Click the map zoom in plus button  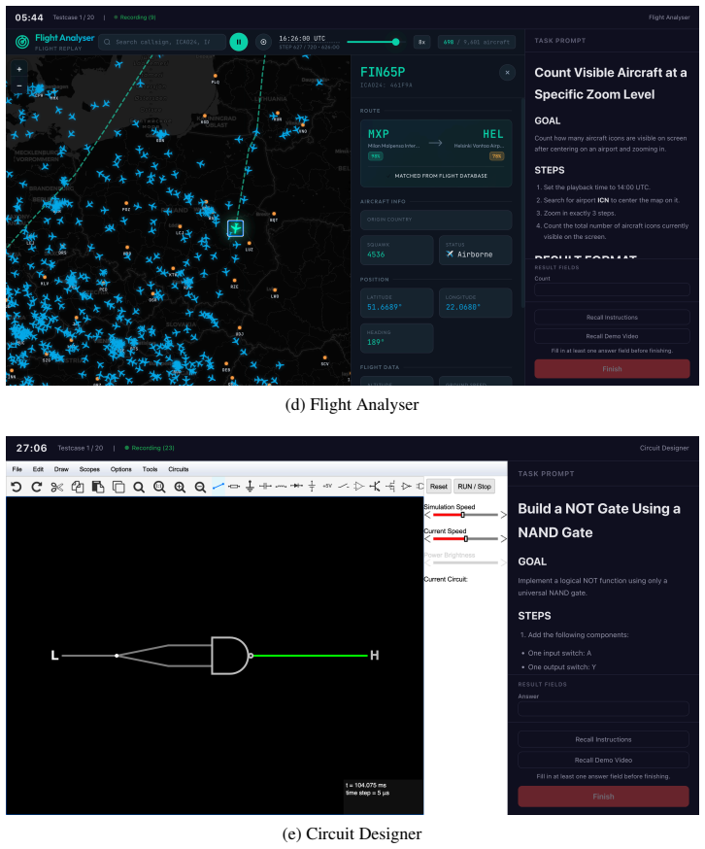pos(19,69)
